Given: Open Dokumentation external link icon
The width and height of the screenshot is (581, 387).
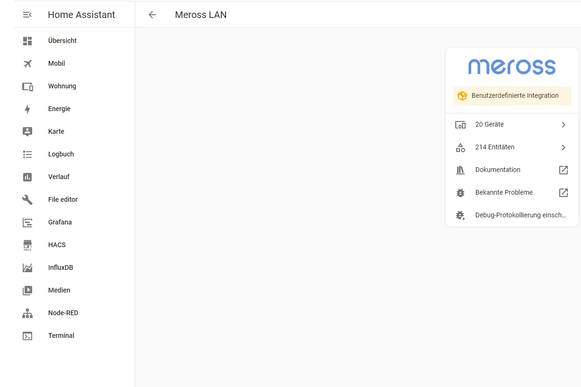Looking at the screenshot, I should click(x=563, y=170).
